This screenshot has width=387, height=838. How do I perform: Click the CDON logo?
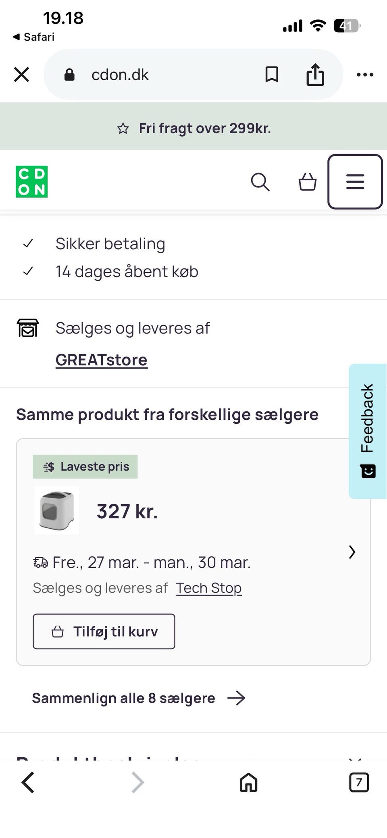pyautogui.click(x=31, y=181)
